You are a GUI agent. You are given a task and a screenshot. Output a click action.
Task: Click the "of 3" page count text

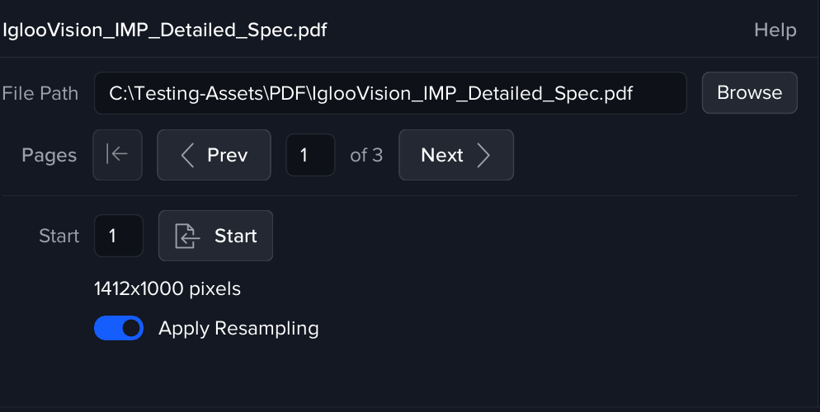366,155
